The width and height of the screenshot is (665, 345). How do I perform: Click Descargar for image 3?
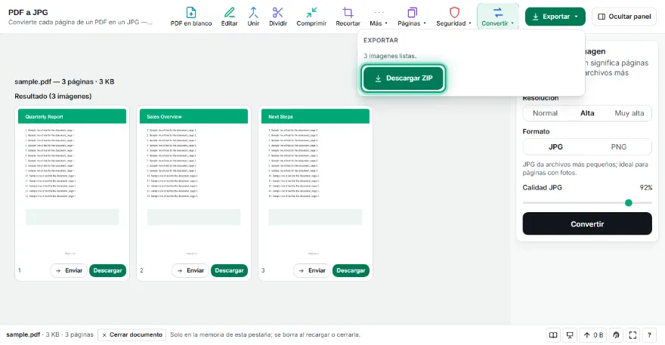351,270
